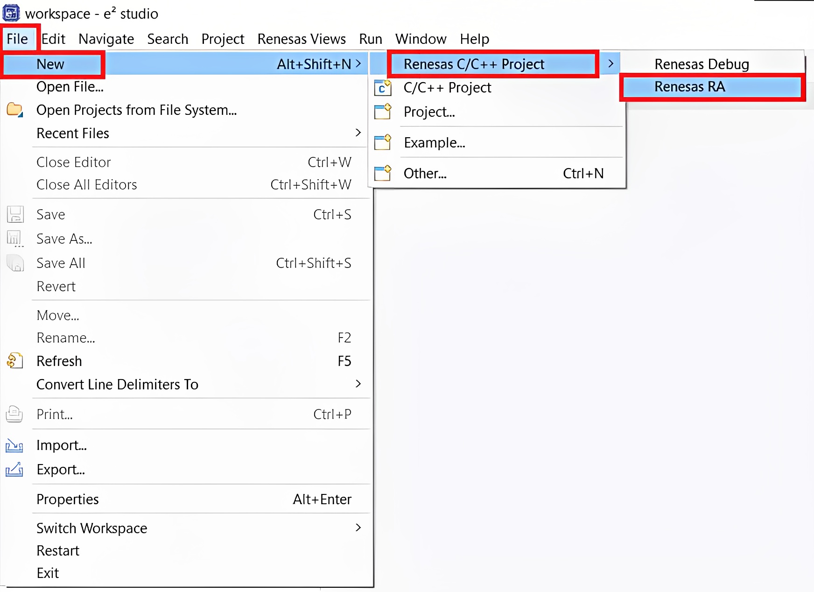Expand the Switch Workspace submenu arrow
The image size is (814, 592).
pos(358,528)
